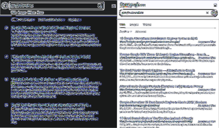Click inside the DuckDuckGo search field
This screenshot has width=219, height=128.
tap(53, 6)
